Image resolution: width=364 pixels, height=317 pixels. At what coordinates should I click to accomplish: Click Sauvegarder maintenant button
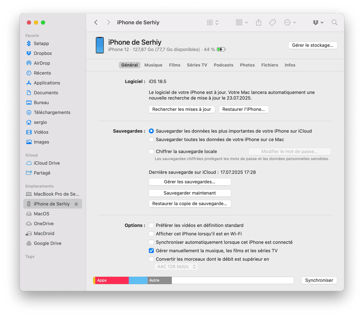click(x=190, y=193)
